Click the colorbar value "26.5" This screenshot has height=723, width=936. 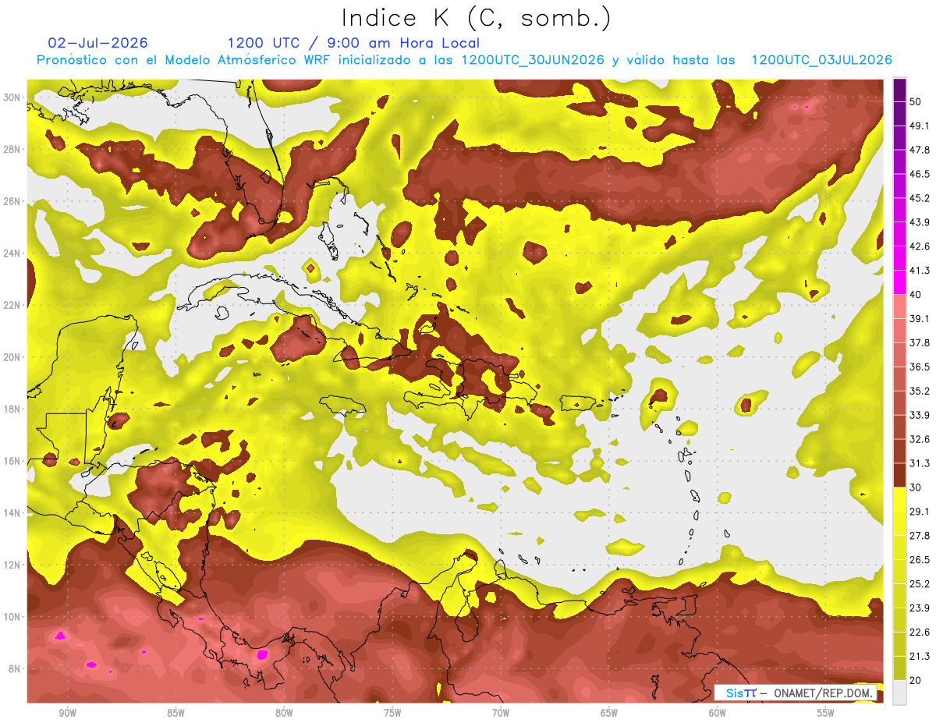click(920, 560)
